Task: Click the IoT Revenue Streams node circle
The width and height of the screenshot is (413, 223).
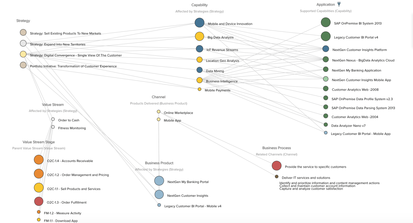Action: point(200,49)
